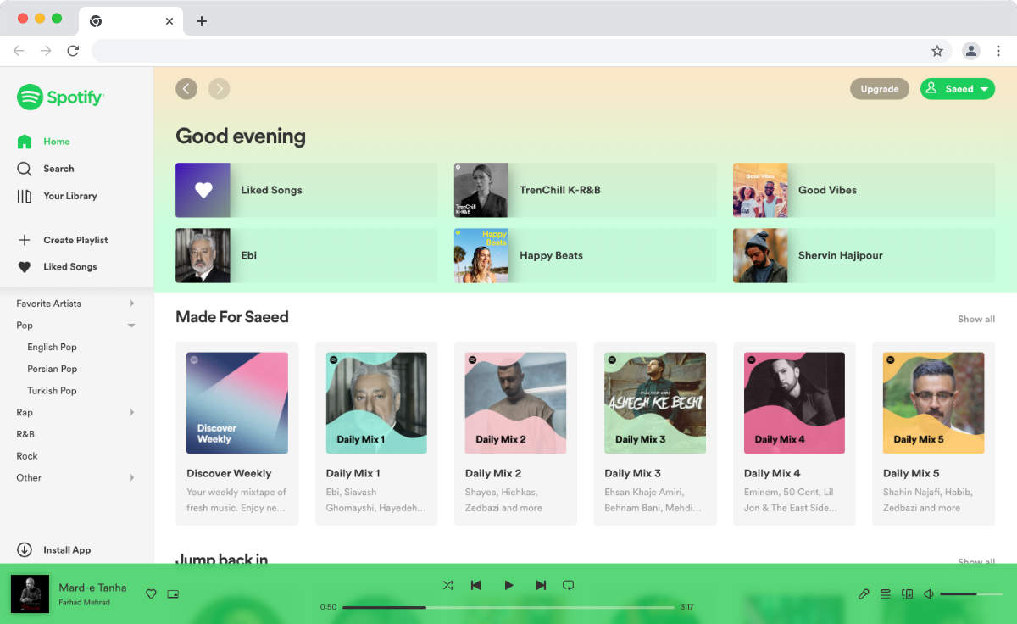Screen dimensions: 1017x624
Task: Click the Farhad Mehrad artist name
Action: [x=84, y=603]
